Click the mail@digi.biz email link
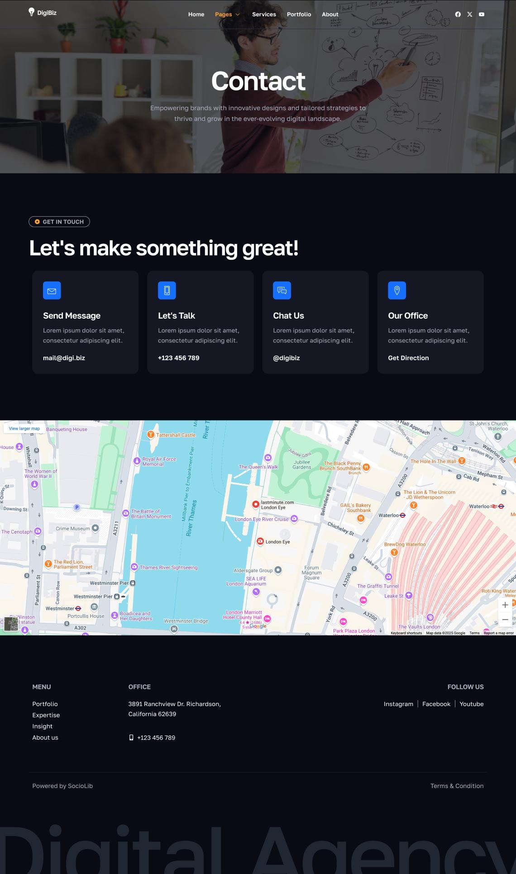The height and width of the screenshot is (874, 516). click(x=64, y=358)
